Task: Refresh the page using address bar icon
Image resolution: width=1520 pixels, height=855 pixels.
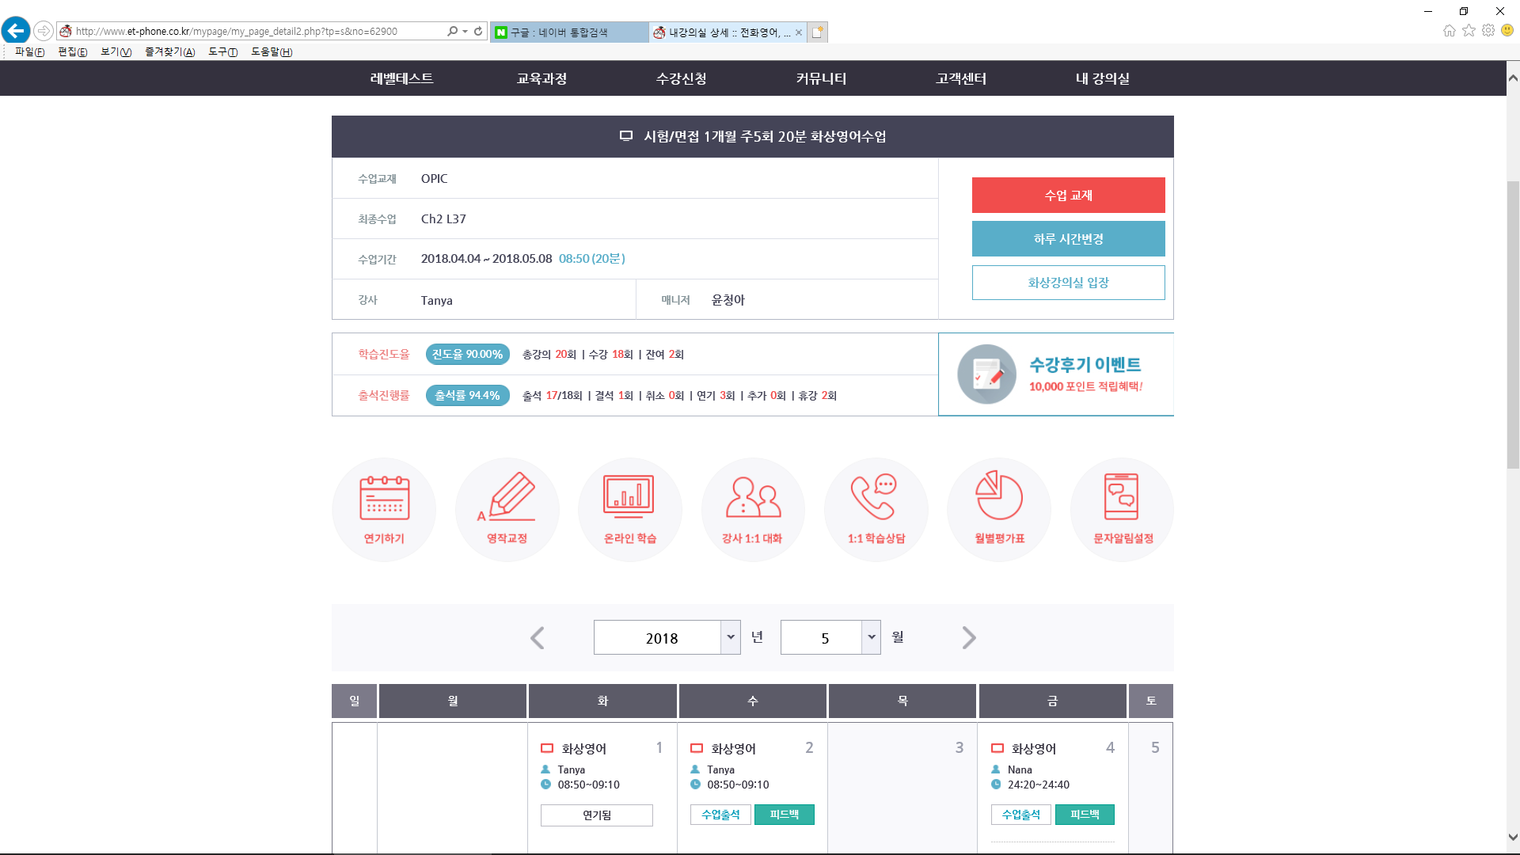Action: (x=478, y=31)
